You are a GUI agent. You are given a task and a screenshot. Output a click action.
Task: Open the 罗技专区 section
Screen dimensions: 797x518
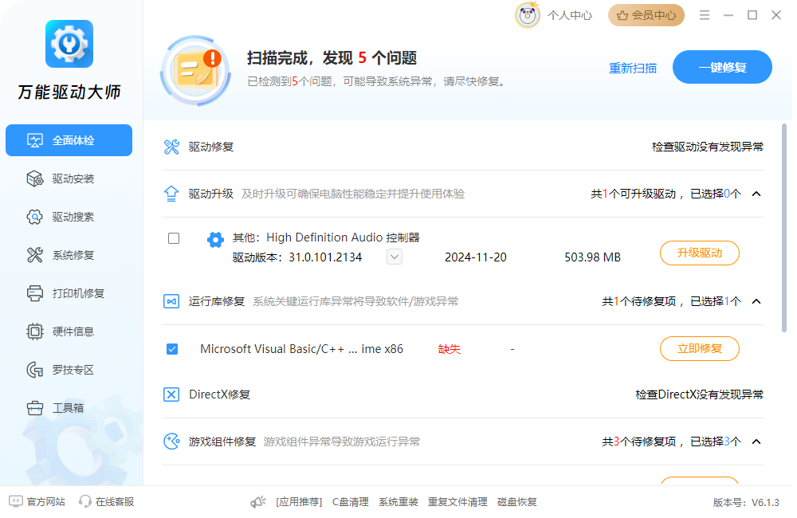(69, 370)
